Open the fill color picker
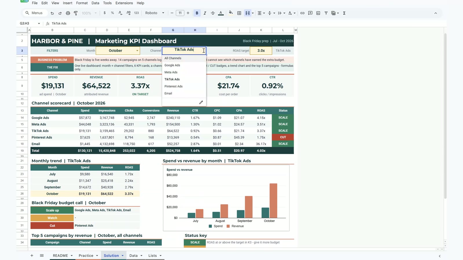Image resolution: width=463 pixels, height=260 pixels. [231, 13]
